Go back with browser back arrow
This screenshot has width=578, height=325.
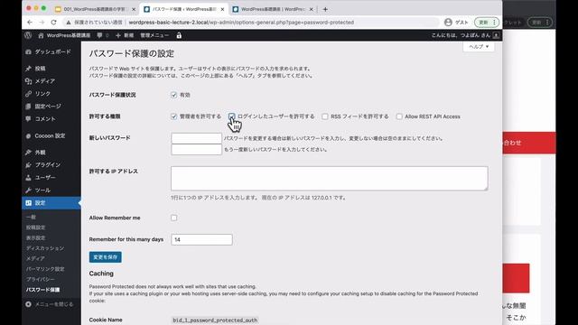tap(30, 23)
